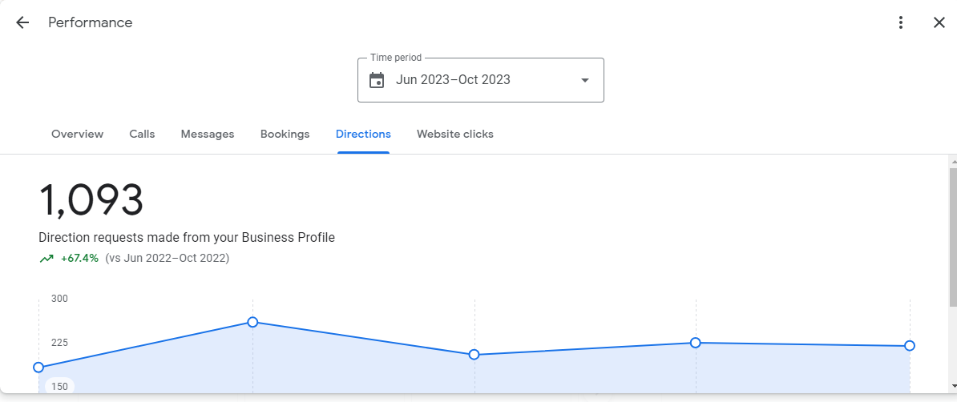Image resolution: width=957 pixels, height=402 pixels.
Task: Click the scrollbar down arrow
Action: tap(953, 386)
